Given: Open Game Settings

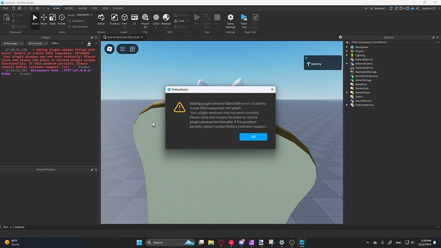Looking at the screenshot, I should point(230,21).
